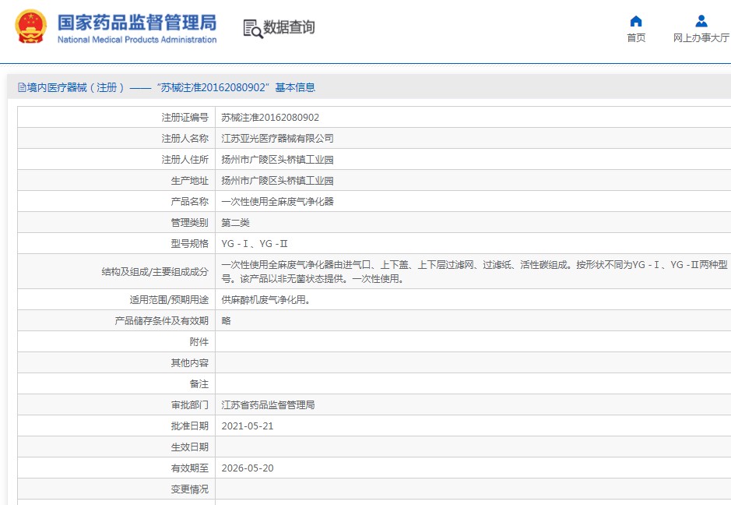This screenshot has width=731, height=505.
Task: Click the 型号规格 row label
Action: 189,243
